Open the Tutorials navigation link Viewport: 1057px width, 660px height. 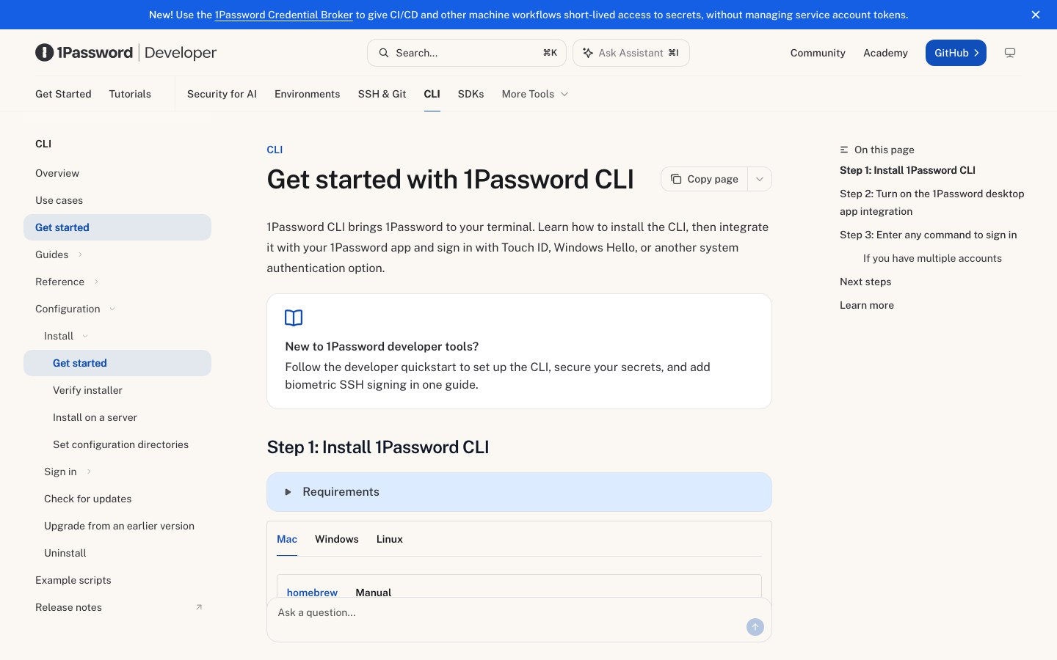coord(130,94)
